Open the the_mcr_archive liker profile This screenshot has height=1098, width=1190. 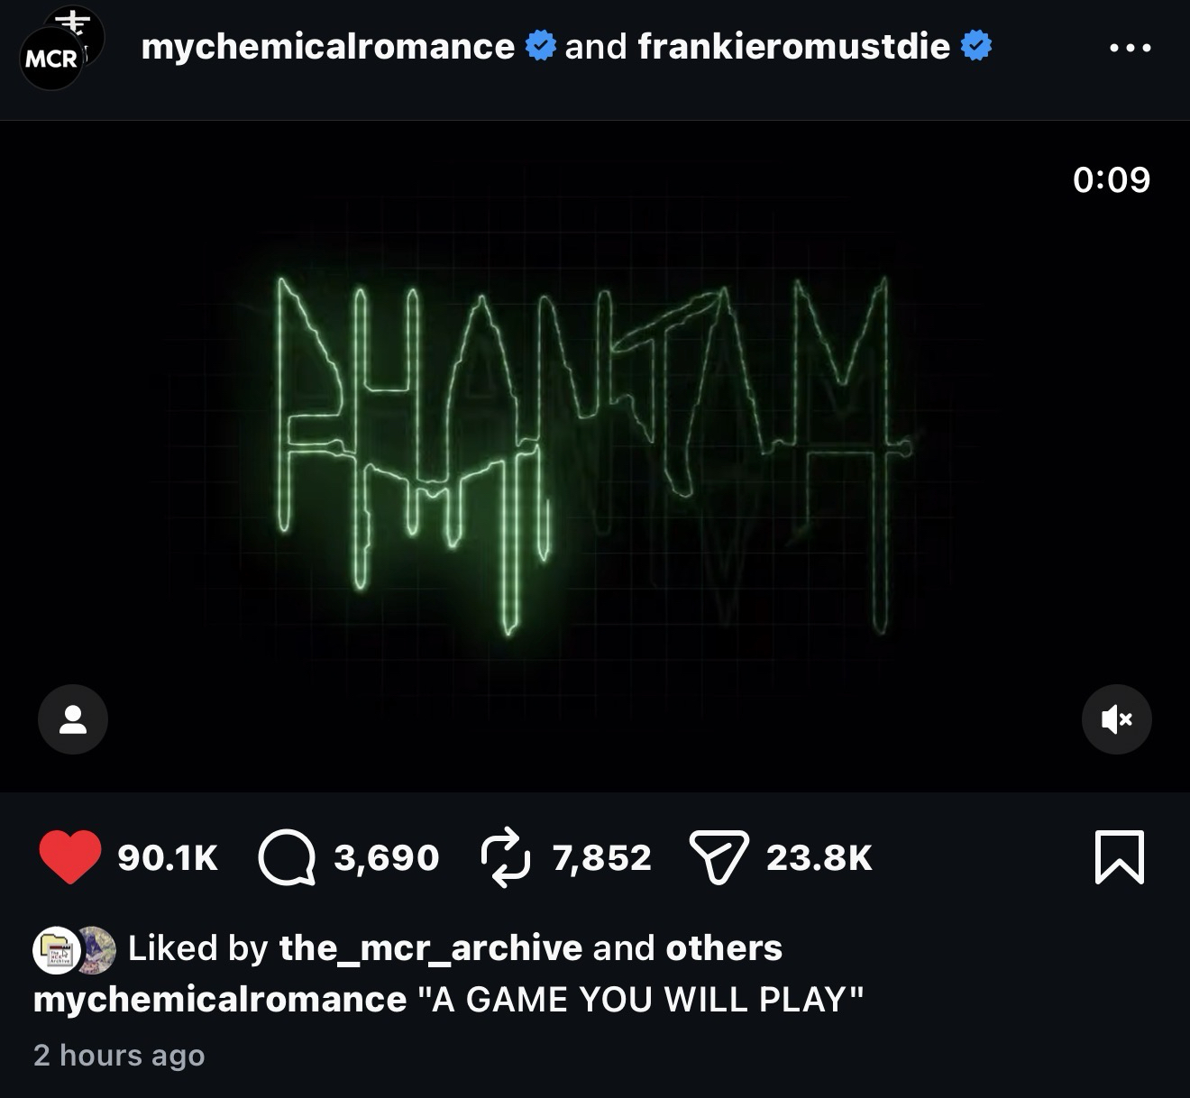[x=430, y=948]
